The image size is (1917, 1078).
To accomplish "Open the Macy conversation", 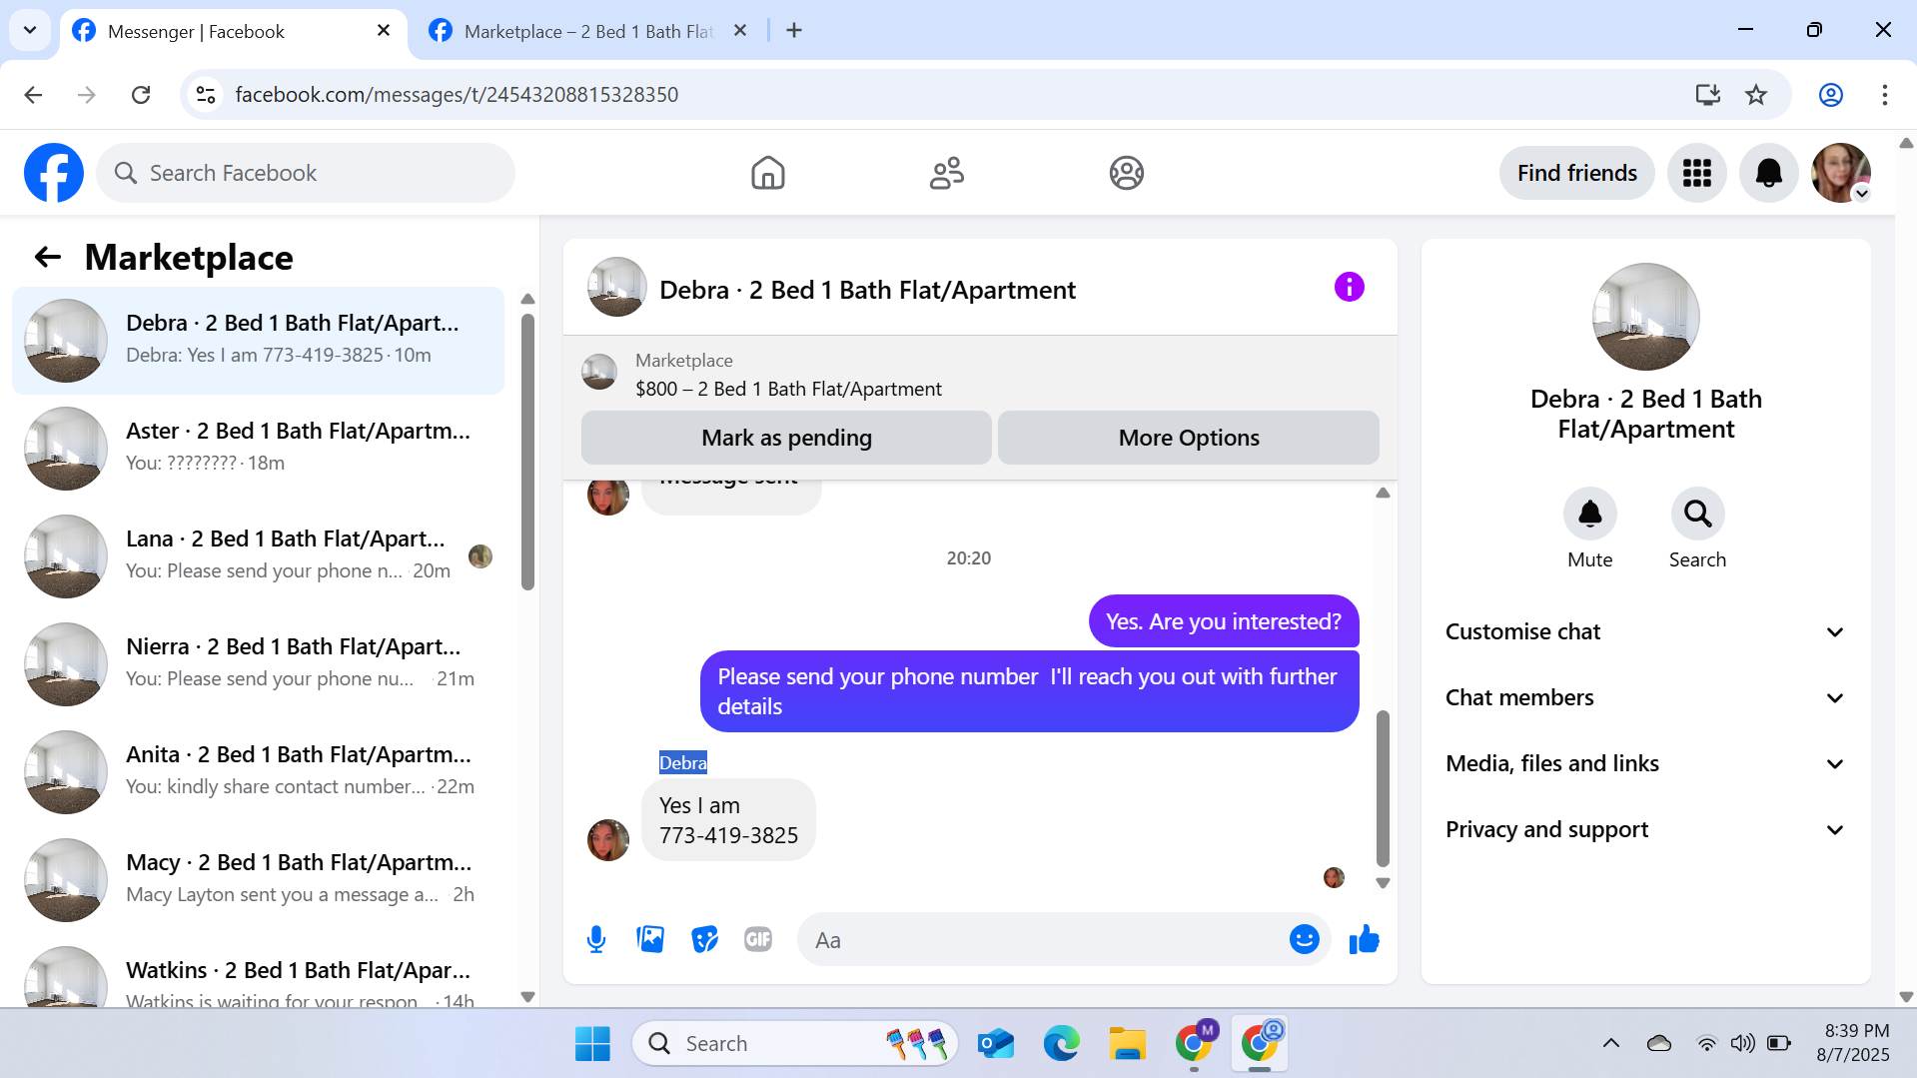I will [x=258, y=879].
